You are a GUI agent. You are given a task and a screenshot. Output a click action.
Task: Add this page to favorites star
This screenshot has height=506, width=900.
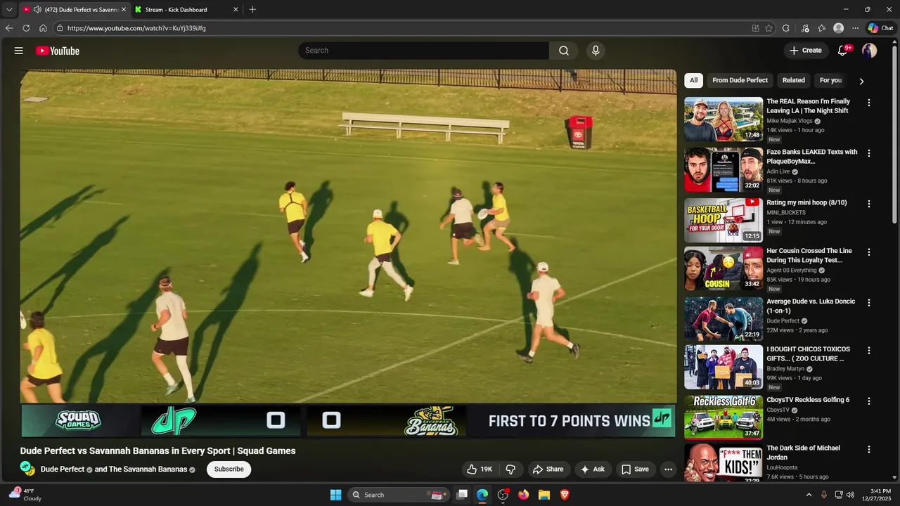coord(769,28)
